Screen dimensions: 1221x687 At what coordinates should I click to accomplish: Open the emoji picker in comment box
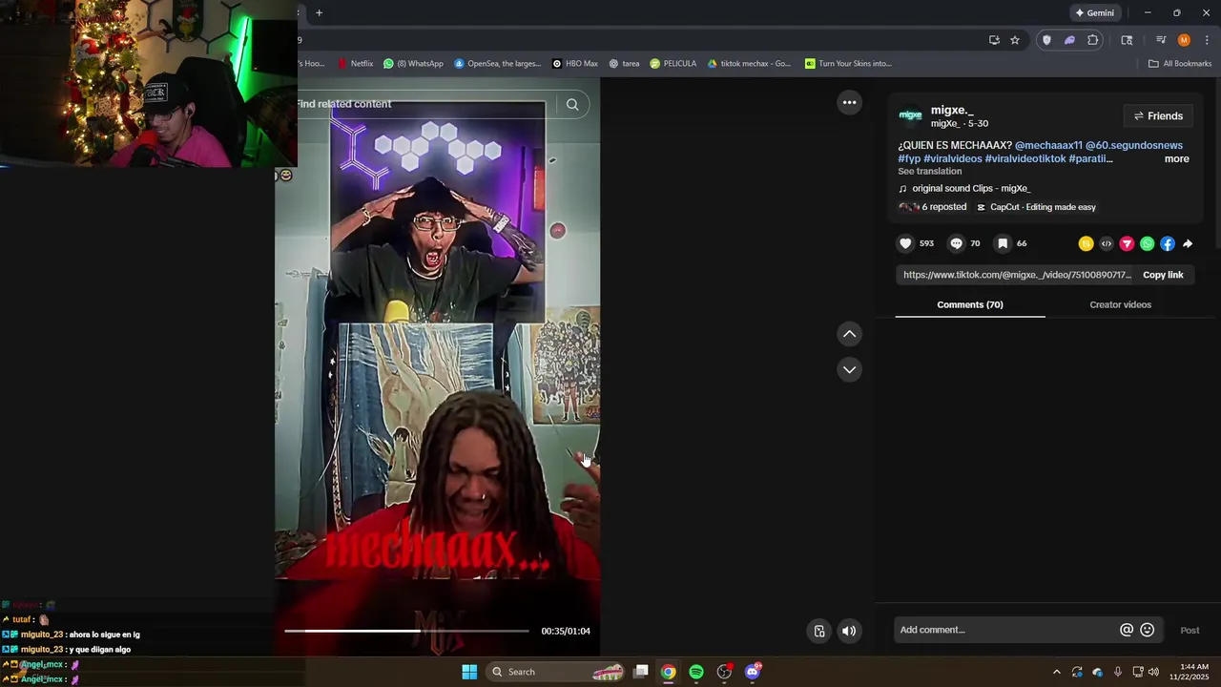click(x=1148, y=630)
